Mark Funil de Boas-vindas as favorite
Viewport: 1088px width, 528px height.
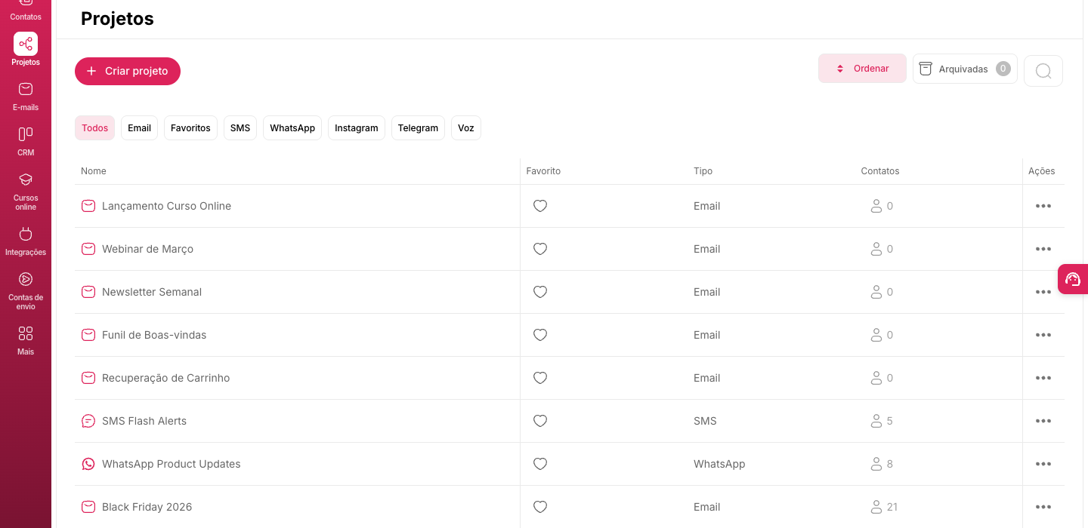click(540, 335)
